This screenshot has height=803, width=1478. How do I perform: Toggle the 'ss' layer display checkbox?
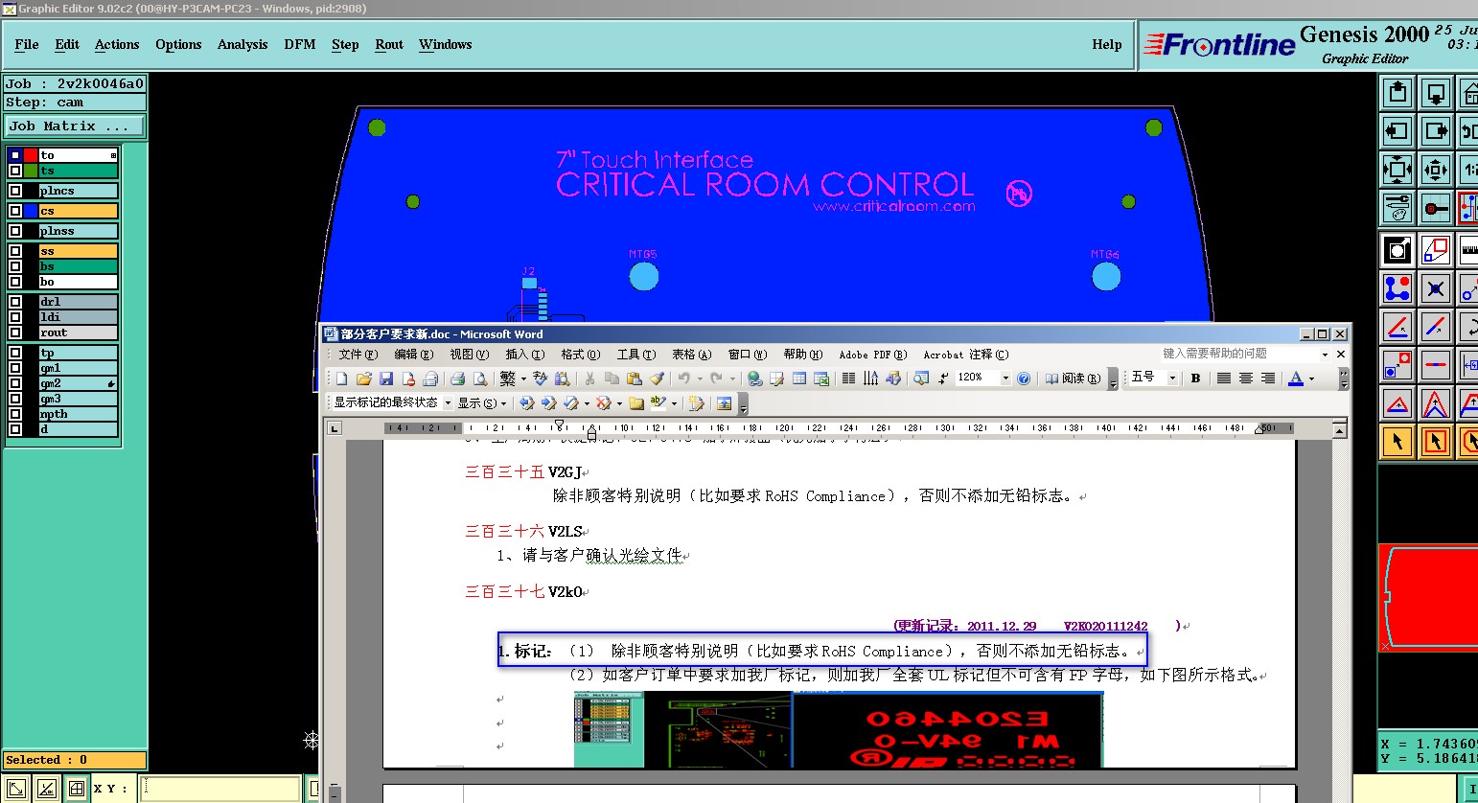pos(15,251)
